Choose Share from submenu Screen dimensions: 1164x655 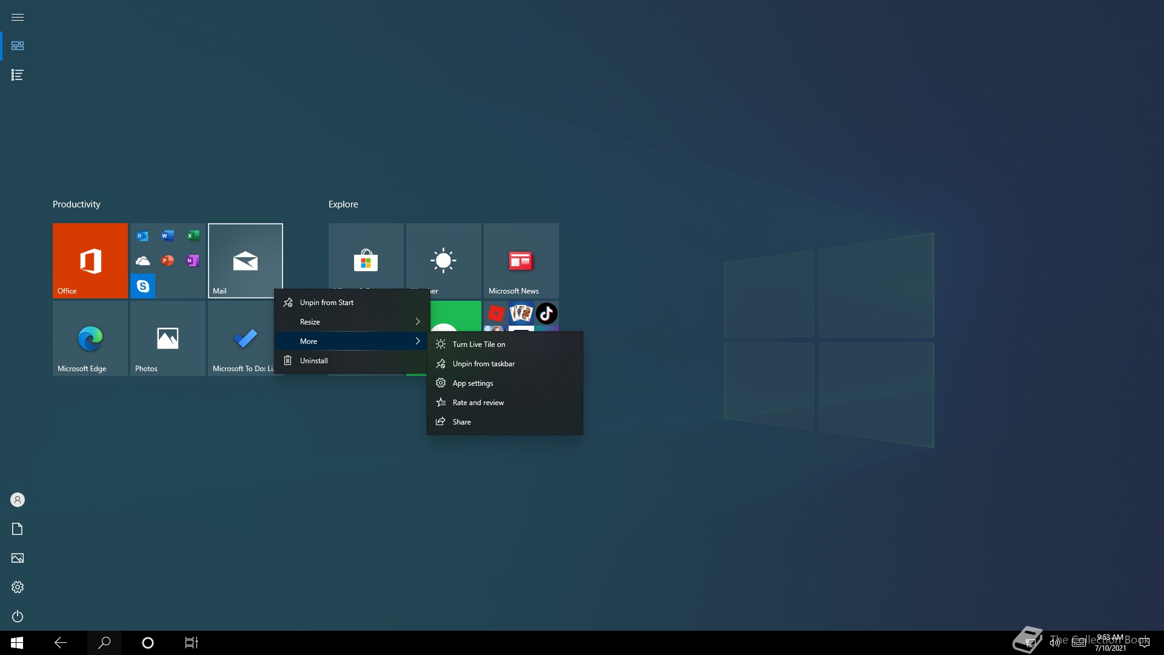point(505,422)
